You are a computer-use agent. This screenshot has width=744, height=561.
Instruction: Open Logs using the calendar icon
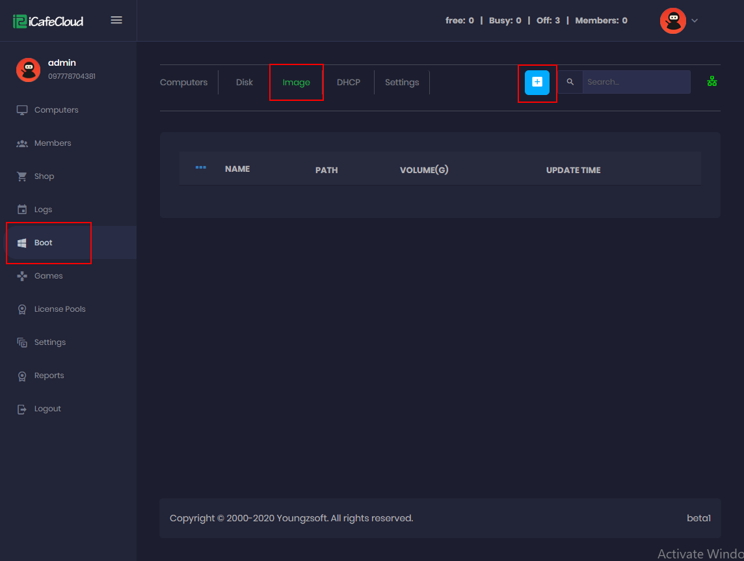tap(21, 209)
